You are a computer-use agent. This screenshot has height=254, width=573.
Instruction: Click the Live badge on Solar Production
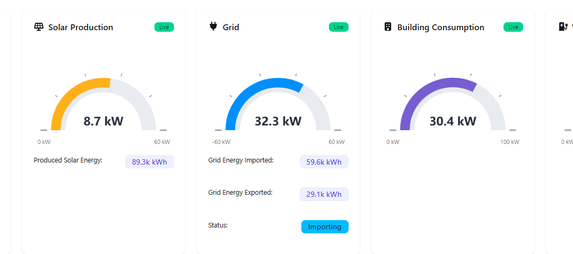pyautogui.click(x=164, y=27)
